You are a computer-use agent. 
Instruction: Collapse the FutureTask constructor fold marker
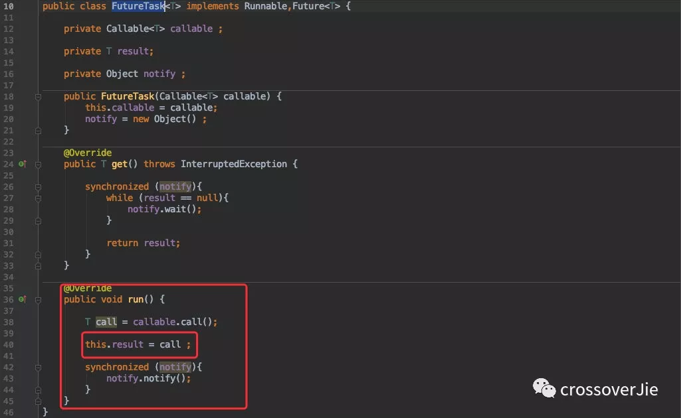pos(39,97)
